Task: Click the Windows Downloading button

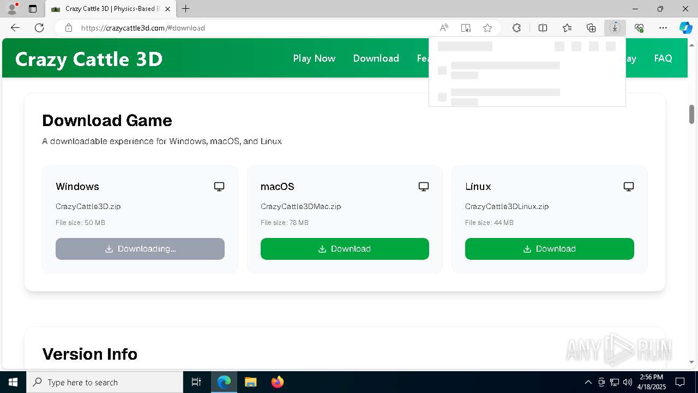Action: tap(140, 249)
